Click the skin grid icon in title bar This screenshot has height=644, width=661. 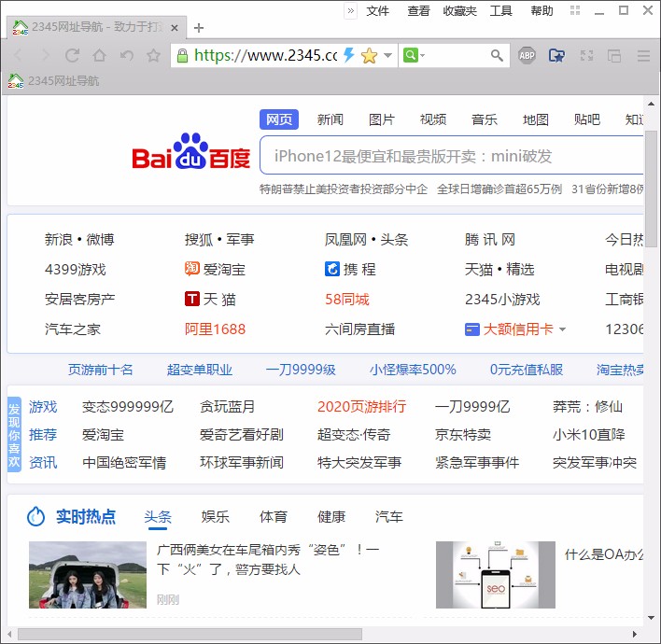(x=575, y=10)
